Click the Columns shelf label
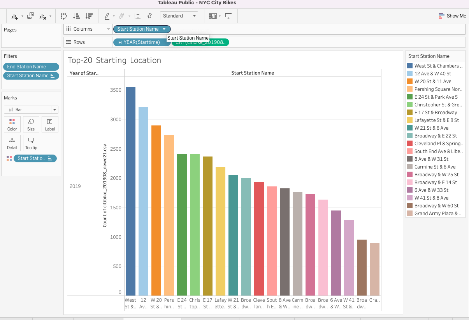Screen dimensions: 469x320 (83, 29)
